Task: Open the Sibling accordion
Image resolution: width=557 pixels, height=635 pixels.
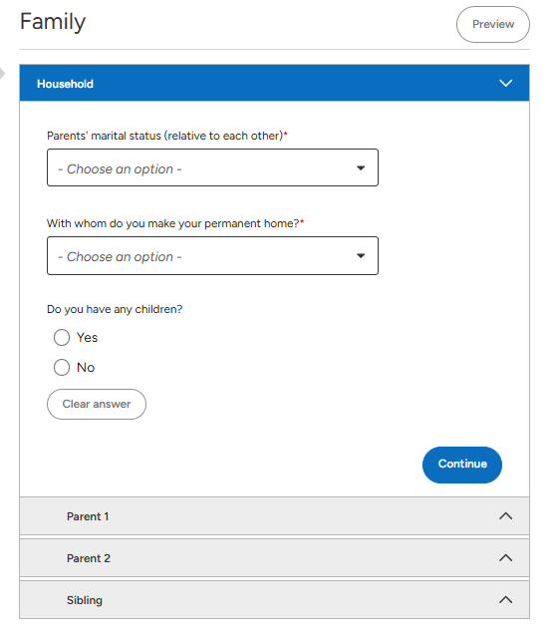Action: [274, 599]
